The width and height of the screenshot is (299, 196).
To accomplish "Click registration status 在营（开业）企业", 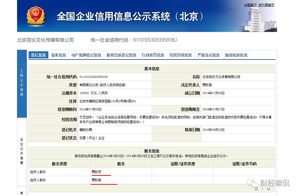I will 92,138.
